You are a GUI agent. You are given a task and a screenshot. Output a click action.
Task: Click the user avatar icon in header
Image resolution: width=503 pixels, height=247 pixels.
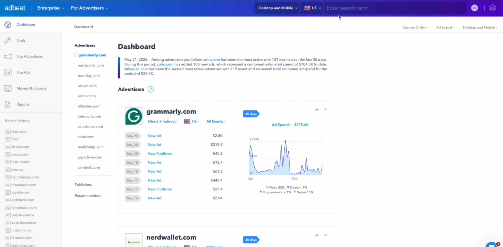pyautogui.click(x=475, y=8)
